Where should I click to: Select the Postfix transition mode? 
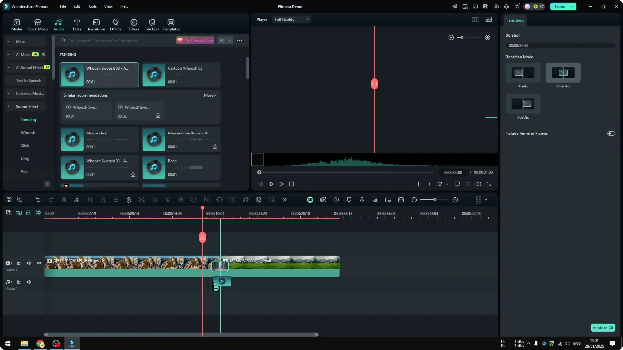tap(523, 104)
